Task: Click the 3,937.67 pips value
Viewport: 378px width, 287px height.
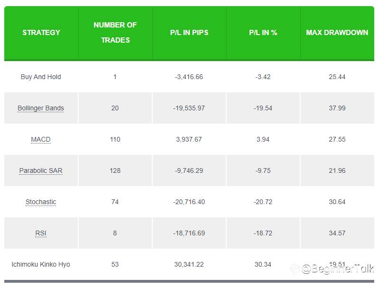Action: [x=189, y=139]
